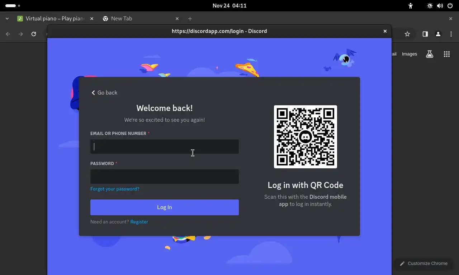This screenshot has width=459, height=275.
Task: Click the Virtual piano tab favicon
Action: point(20,19)
